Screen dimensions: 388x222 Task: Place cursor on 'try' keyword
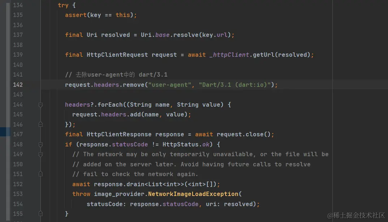[x=63, y=5]
